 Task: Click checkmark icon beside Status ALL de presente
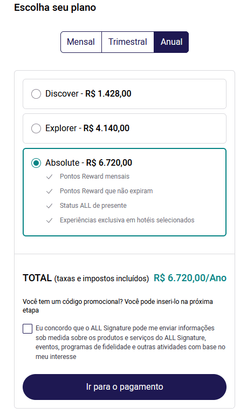coord(50,206)
